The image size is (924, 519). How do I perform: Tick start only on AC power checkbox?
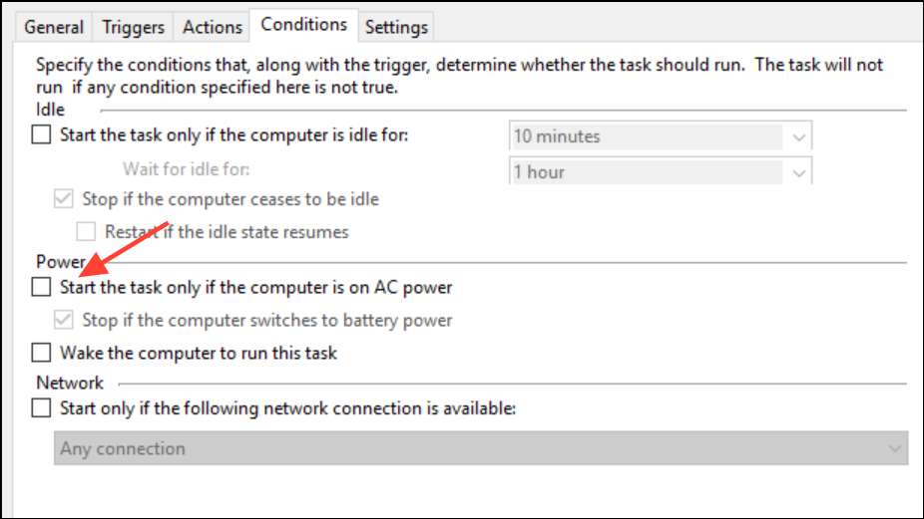pyautogui.click(x=42, y=288)
